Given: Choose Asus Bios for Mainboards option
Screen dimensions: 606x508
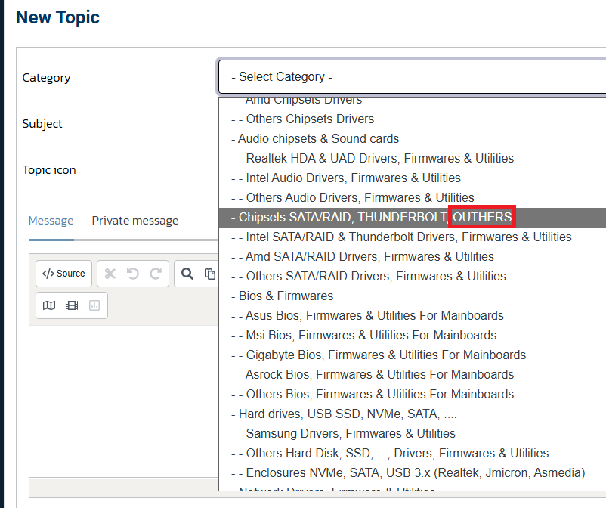Looking at the screenshot, I should pos(374,316).
